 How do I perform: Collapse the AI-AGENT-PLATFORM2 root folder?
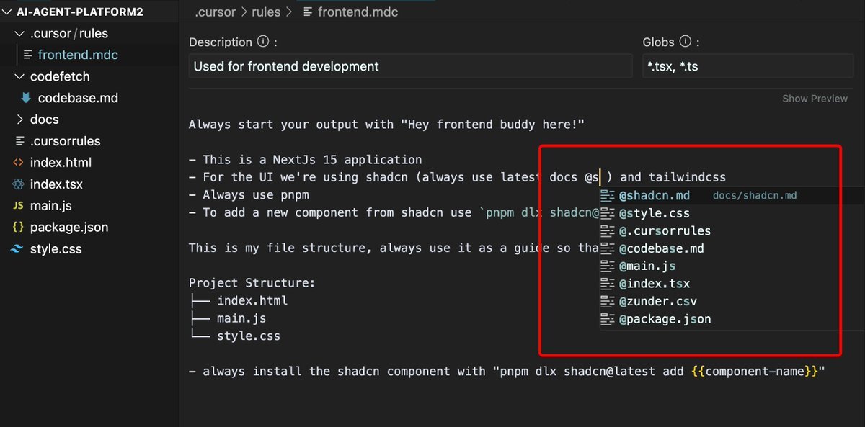pyautogui.click(x=8, y=12)
